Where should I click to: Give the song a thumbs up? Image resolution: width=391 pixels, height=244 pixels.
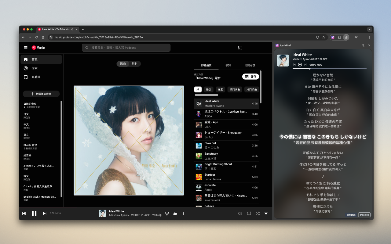175,213
